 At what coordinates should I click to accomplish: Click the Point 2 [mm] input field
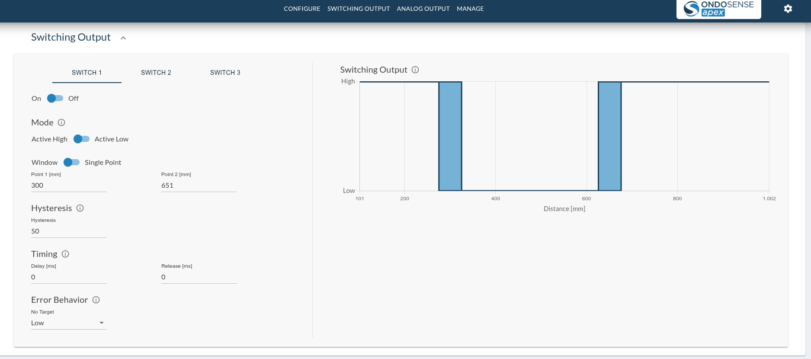tap(199, 186)
